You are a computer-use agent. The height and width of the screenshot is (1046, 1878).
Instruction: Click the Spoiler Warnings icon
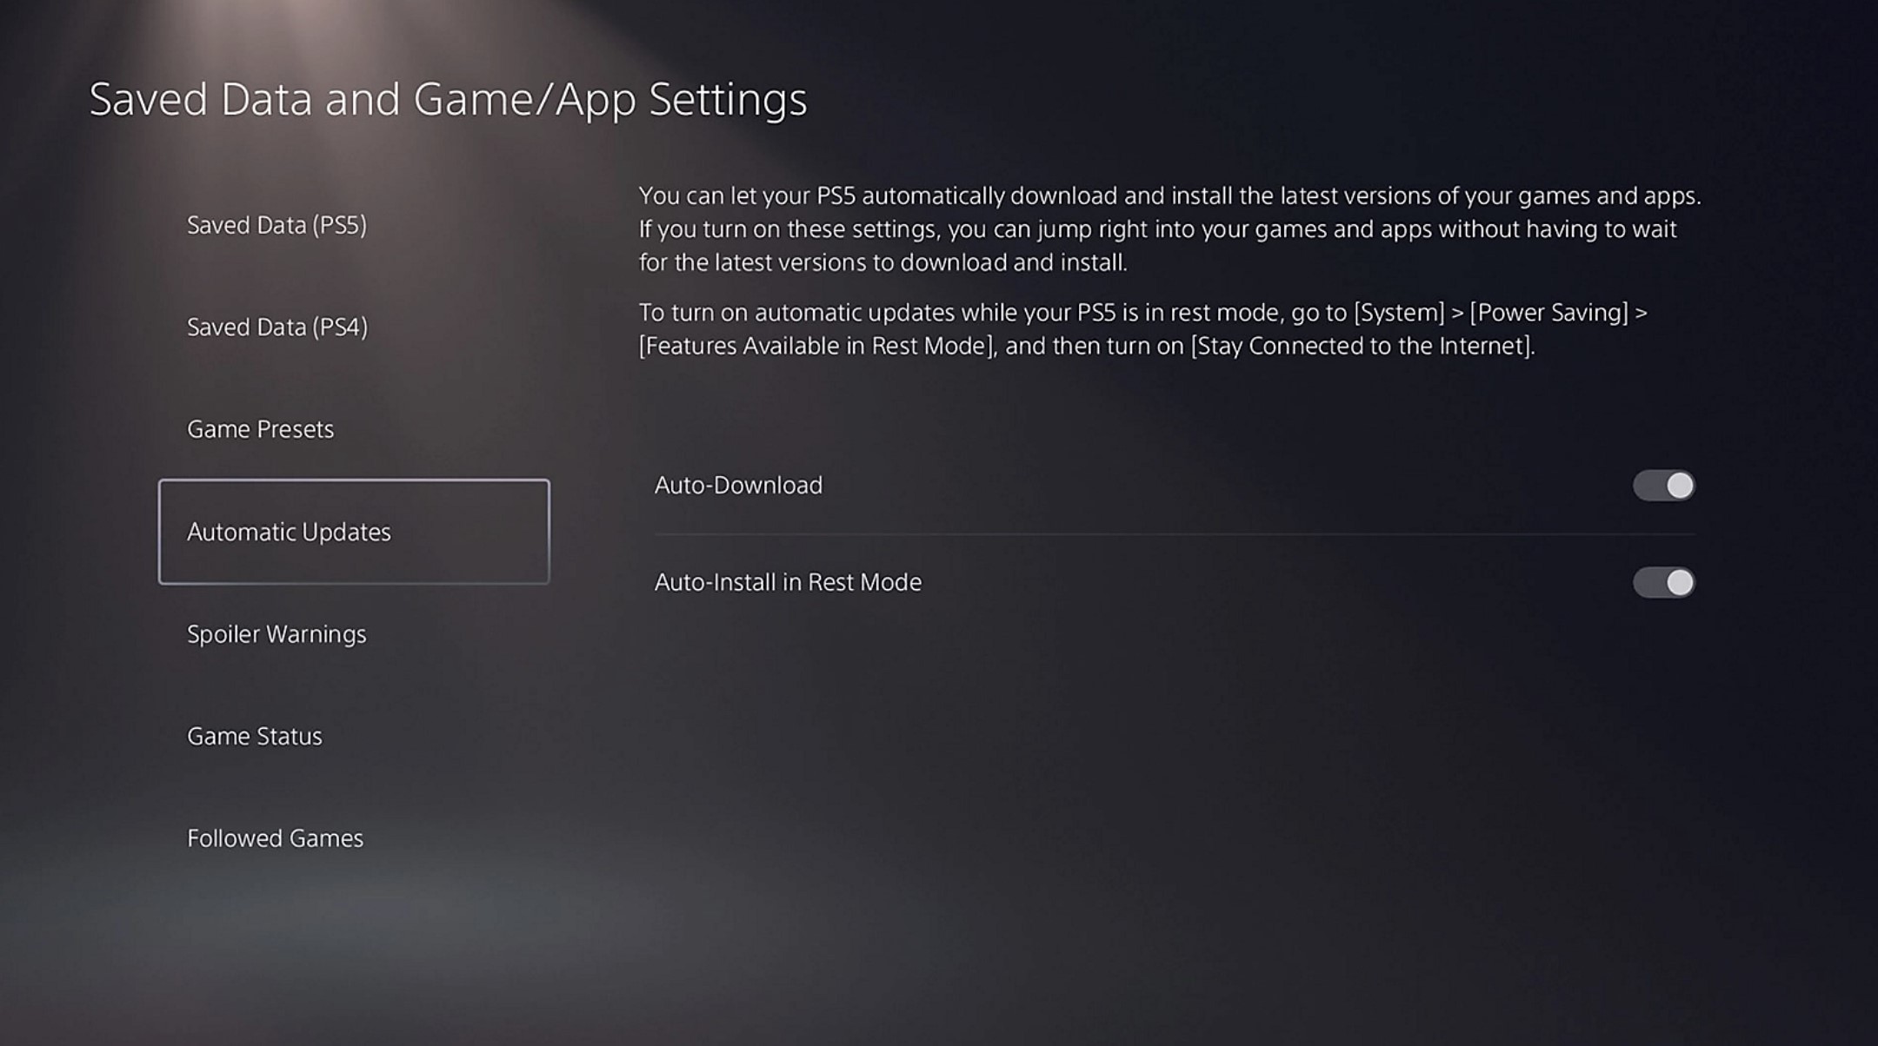click(x=276, y=632)
